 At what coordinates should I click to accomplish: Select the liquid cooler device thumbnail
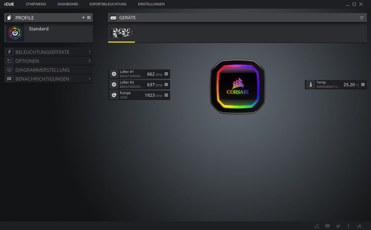tap(122, 33)
